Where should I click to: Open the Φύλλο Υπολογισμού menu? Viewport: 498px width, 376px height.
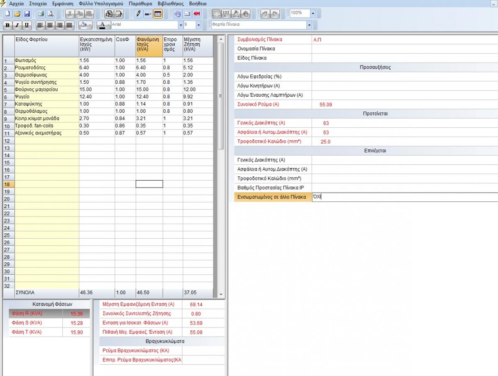101,3
